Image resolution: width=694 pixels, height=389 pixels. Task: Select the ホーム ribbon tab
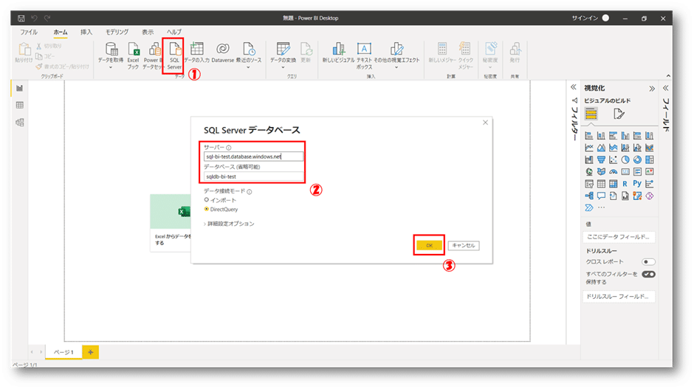pyautogui.click(x=61, y=32)
